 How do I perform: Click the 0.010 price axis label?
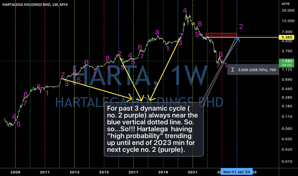[x=287, y=162]
